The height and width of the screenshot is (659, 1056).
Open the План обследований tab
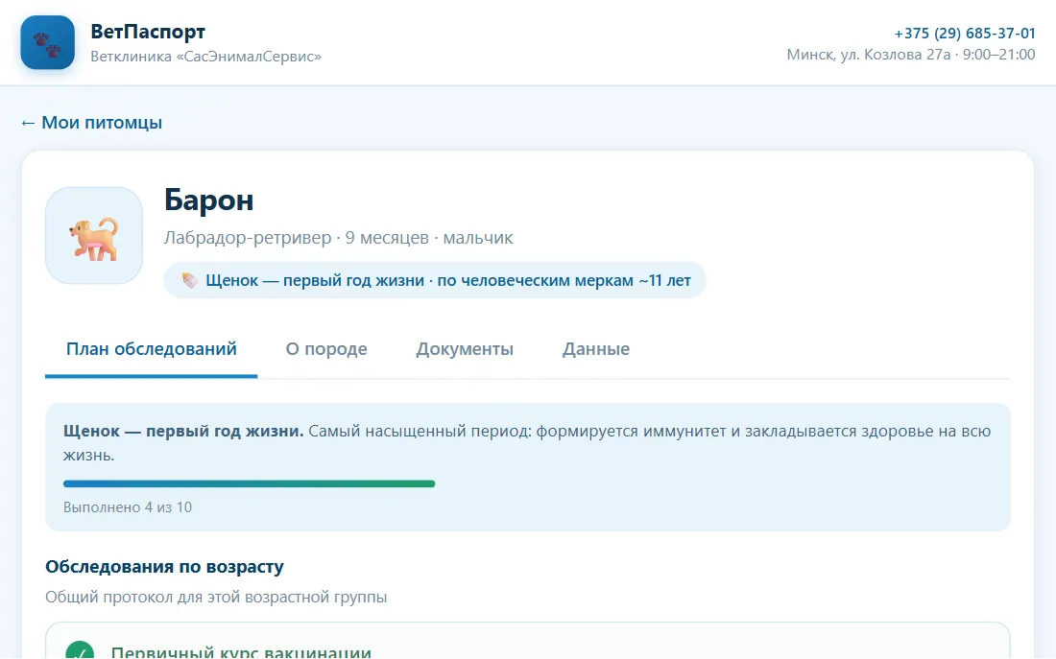(x=152, y=348)
